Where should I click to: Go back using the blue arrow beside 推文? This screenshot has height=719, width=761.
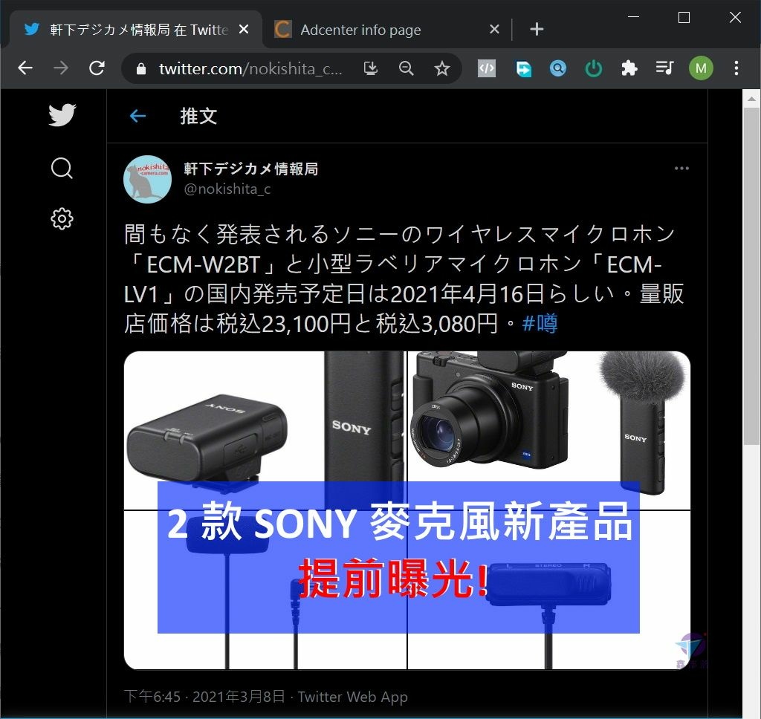coord(137,116)
